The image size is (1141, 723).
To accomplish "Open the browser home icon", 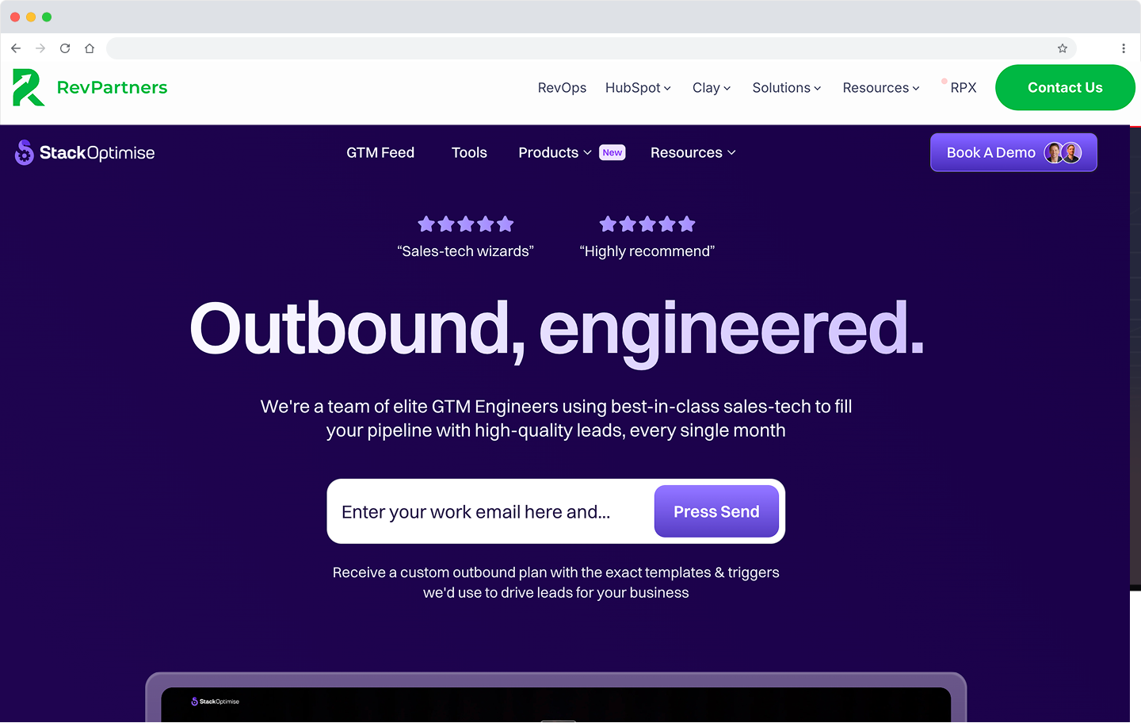I will tap(90, 48).
